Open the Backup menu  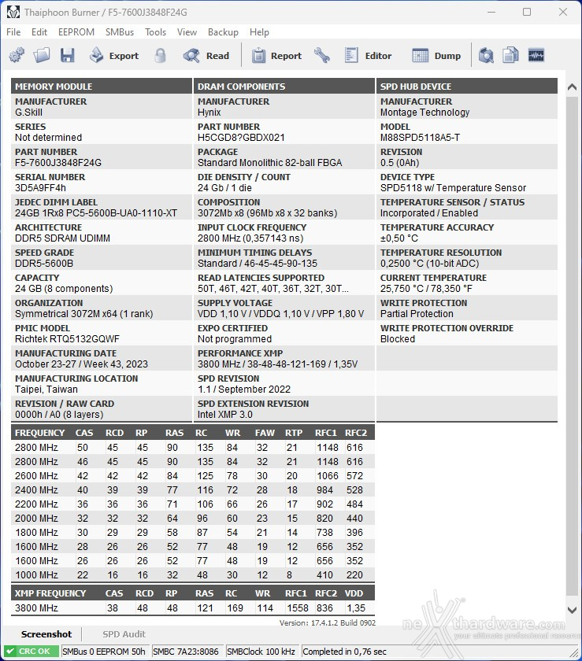[x=223, y=32]
